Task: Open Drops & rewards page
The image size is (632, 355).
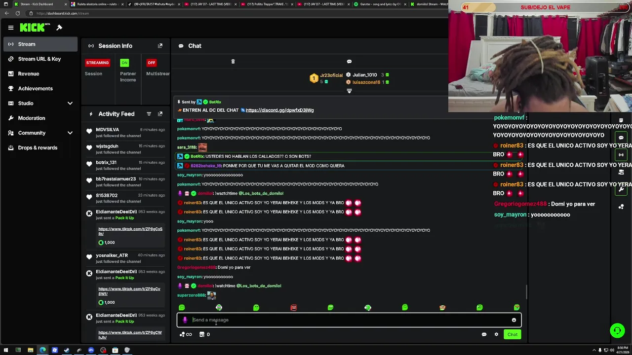Action: 39,148
